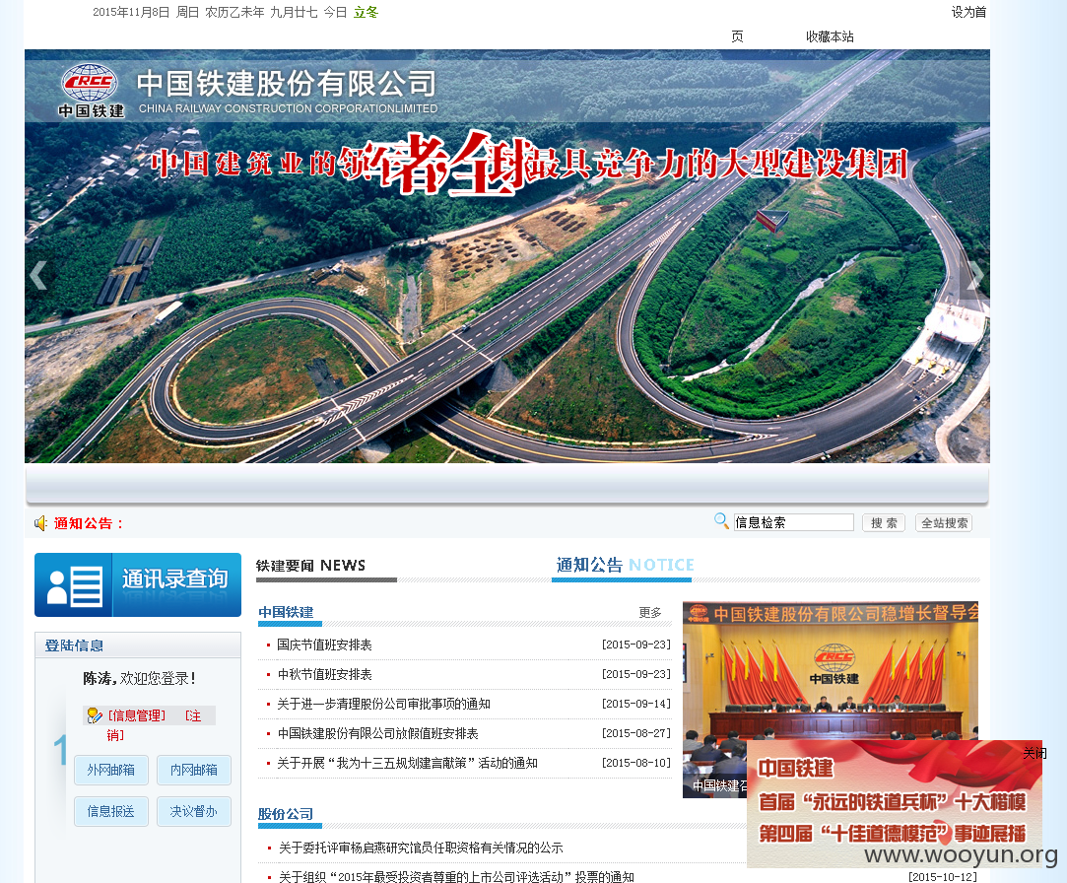1067x883 pixels.
Task: Open 我为十三五规划建言献策 activity notice
Action: (x=407, y=763)
